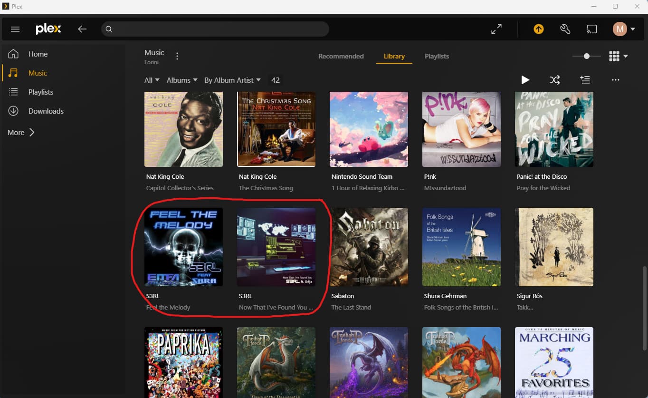This screenshot has width=648, height=398.
Task: Open Folk Songs of the British Isles cover
Action: tap(462, 247)
